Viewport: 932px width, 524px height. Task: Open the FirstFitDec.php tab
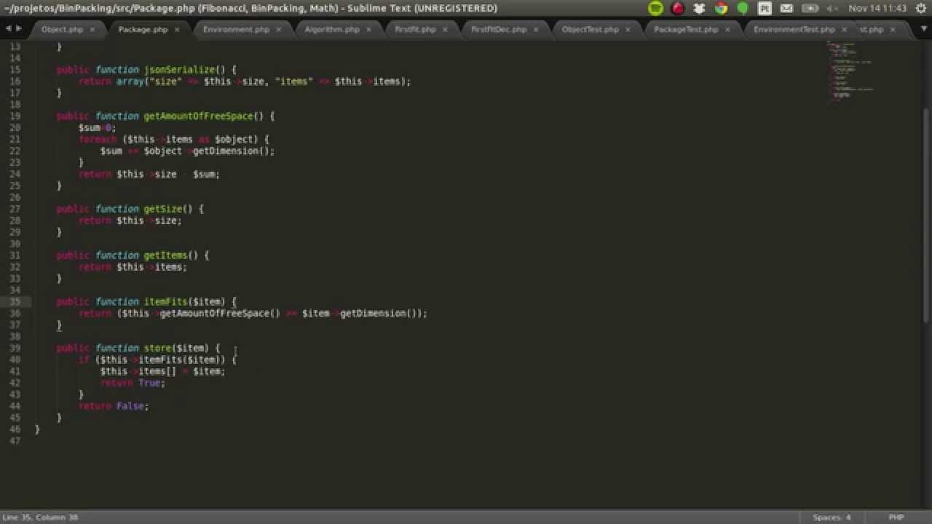(x=499, y=29)
